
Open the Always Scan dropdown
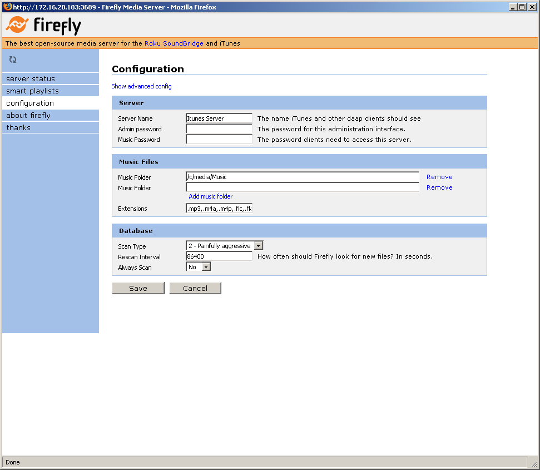click(x=199, y=267)
